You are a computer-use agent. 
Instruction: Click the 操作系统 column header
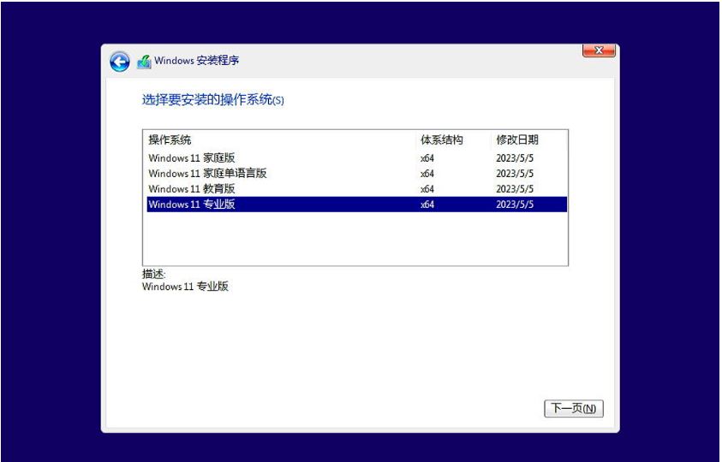(170, 139)
